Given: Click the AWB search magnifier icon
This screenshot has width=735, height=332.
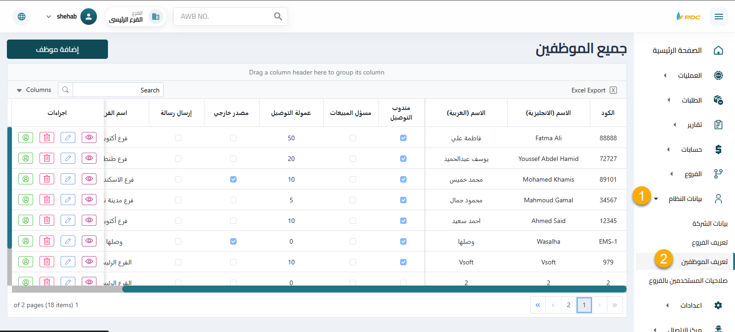Looking at the screenshot, I should pos(278,17).
